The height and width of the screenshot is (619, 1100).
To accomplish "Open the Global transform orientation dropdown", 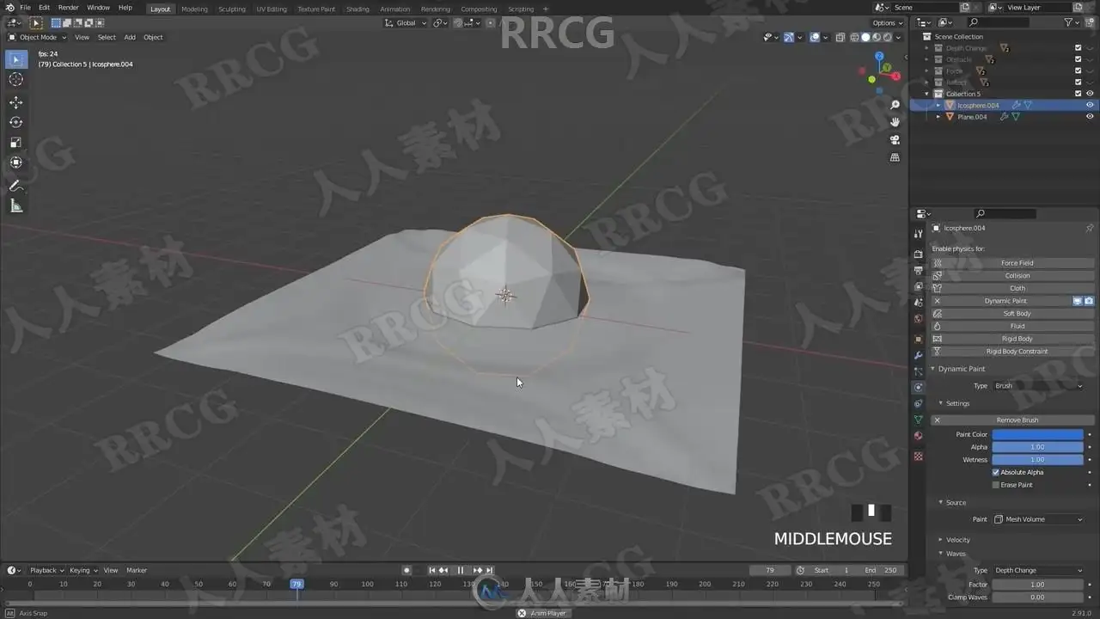I will (406, 23).
